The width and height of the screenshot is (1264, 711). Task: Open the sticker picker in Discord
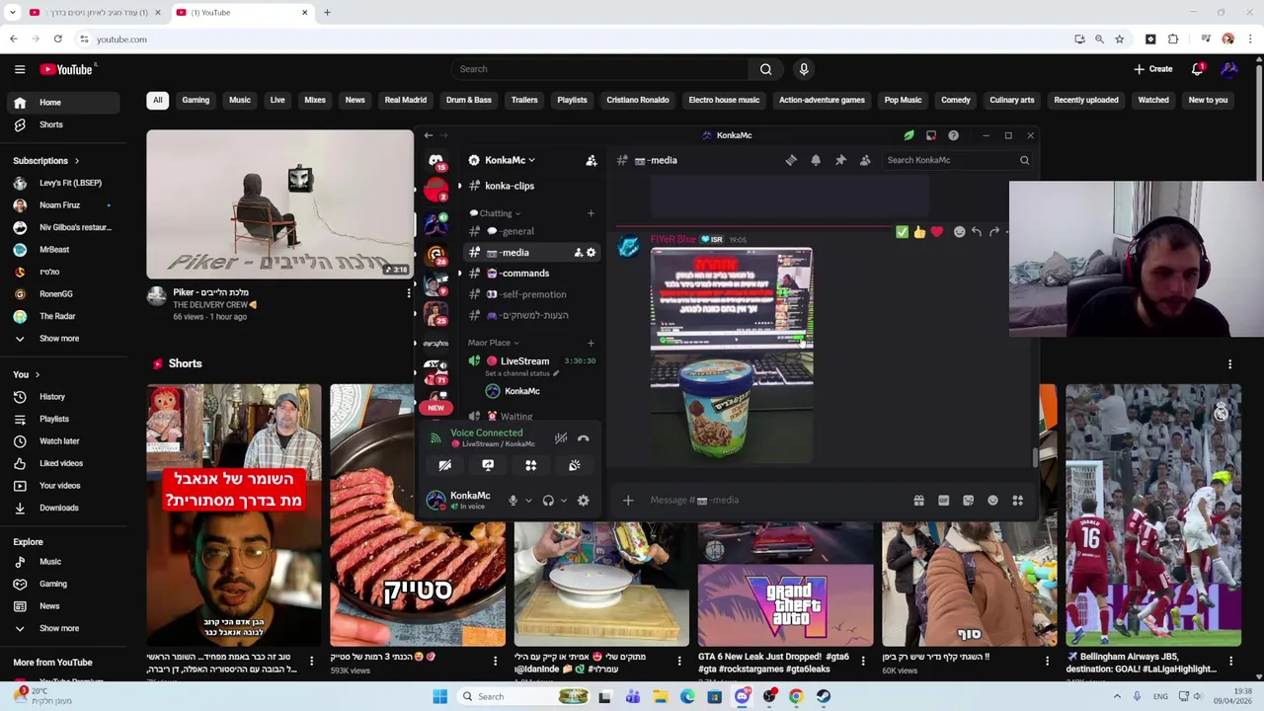[968, 501]
